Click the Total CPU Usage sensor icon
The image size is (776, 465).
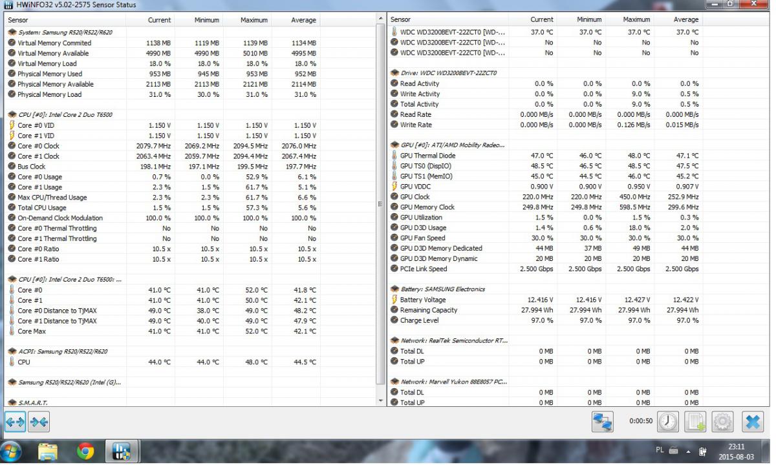pyautogui.click(x=12, y=208)
